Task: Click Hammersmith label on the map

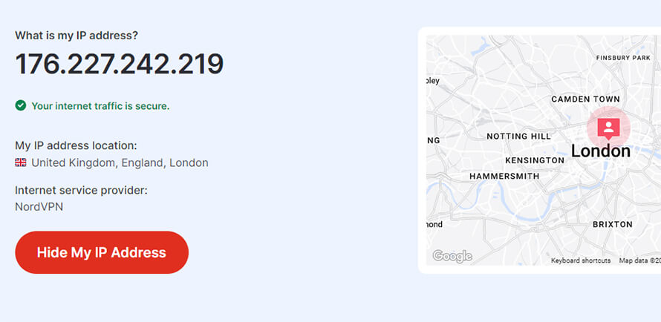Action: pos(504,177)
